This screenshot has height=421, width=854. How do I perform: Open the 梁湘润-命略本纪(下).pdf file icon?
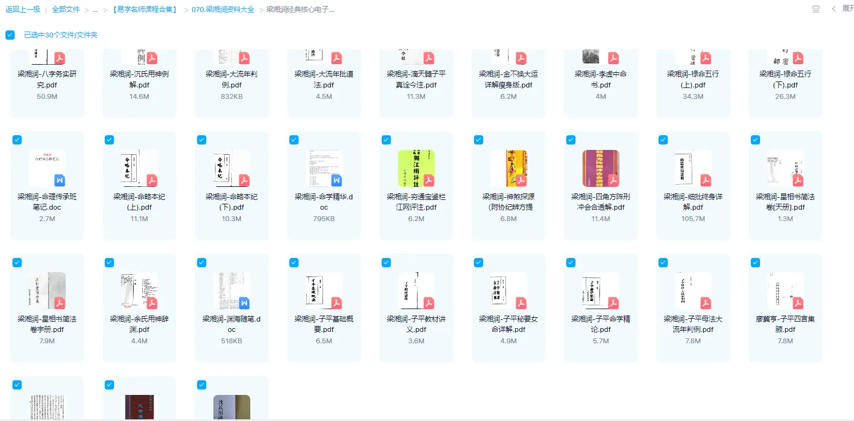click(232, 168)
